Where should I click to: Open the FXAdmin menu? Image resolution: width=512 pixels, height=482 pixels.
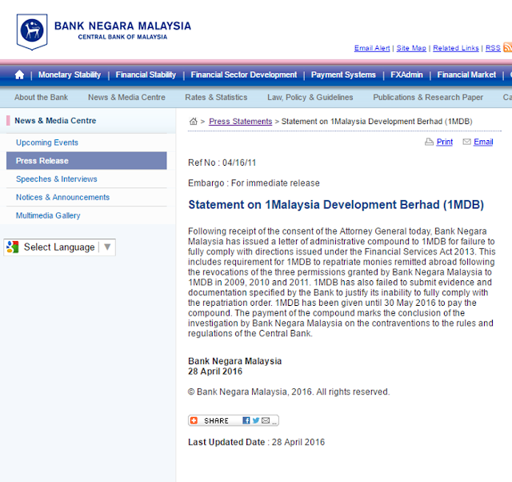(x=406, y=74)
